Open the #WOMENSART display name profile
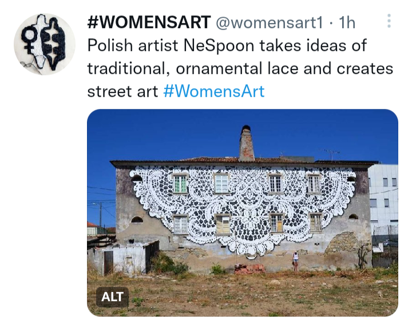 pyautogui.click(x=149, y=22)
